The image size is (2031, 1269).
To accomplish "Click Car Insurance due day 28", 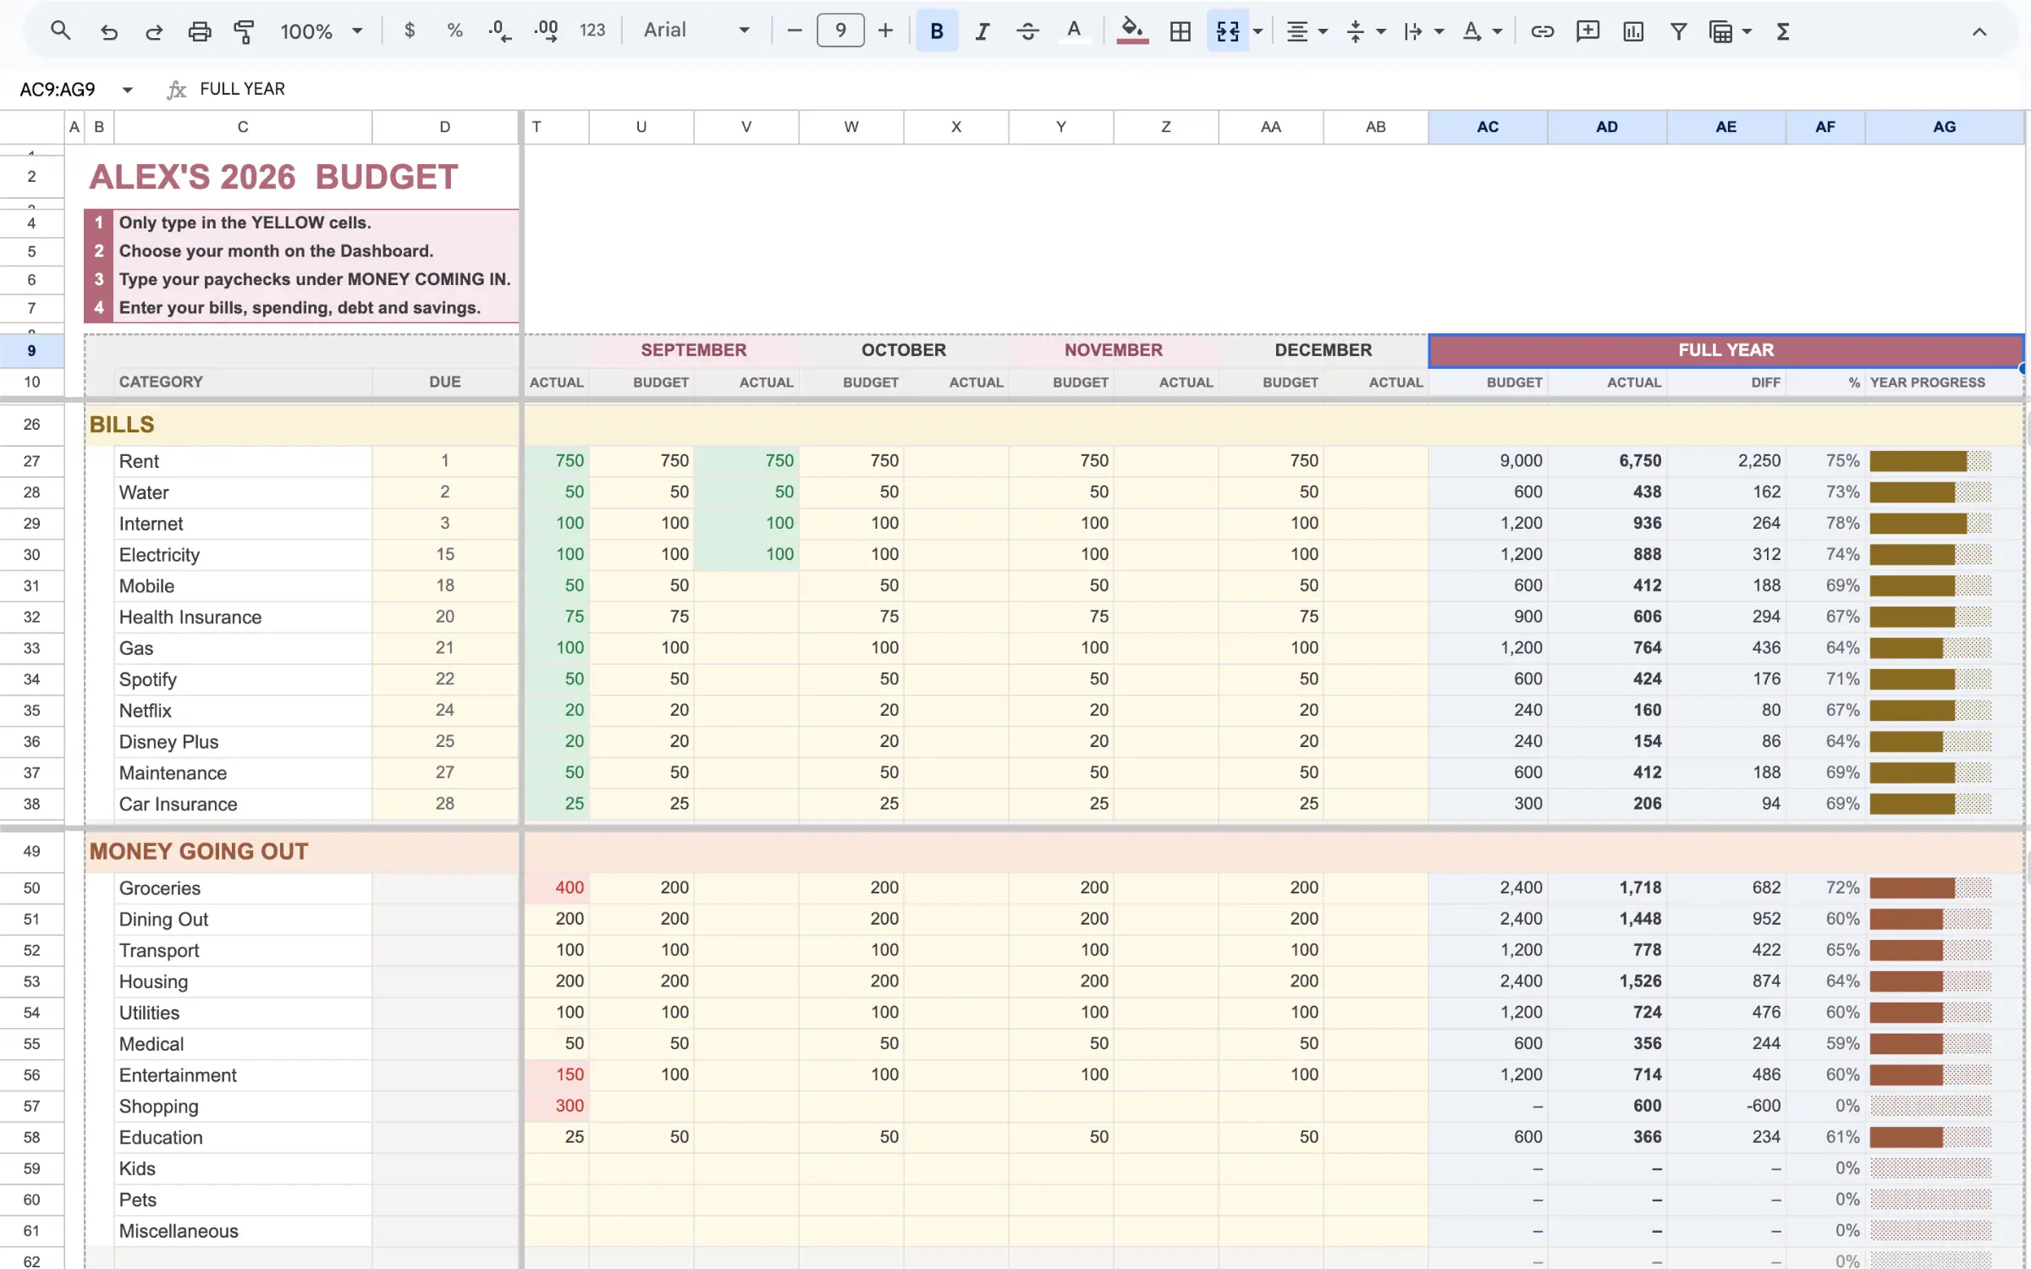I will coord(444,804).
